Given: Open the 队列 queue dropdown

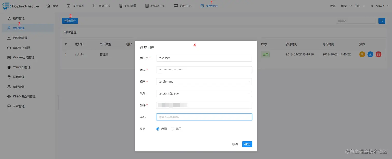Looking at the screenshot, I should coord(204,93).
